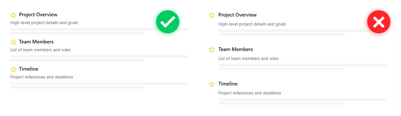Open the Timeline heading in the checkmark example

28,69
